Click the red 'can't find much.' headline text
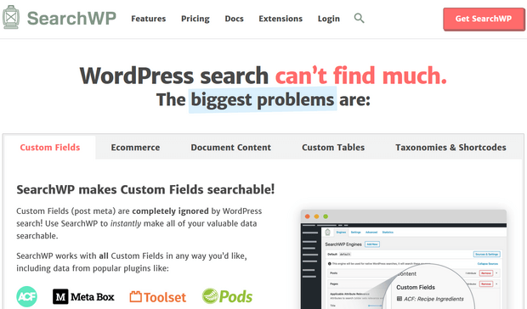The image size is (527, 309). (x=361, y=76)
